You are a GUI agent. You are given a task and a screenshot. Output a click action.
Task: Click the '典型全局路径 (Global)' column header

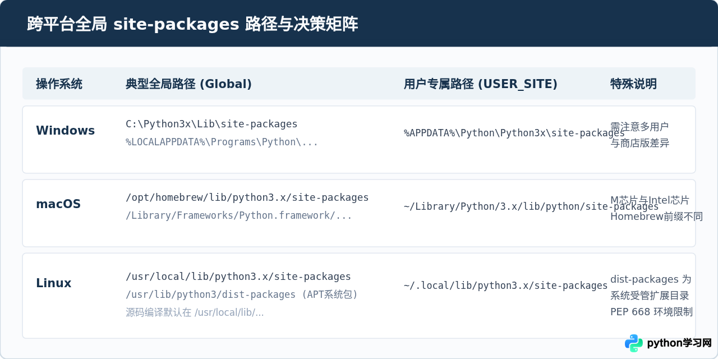pos(188,84)
